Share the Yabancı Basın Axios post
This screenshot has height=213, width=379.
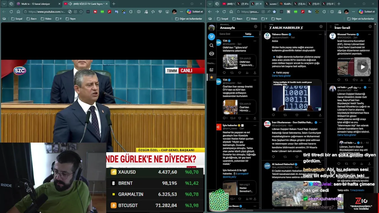(320, 115)
